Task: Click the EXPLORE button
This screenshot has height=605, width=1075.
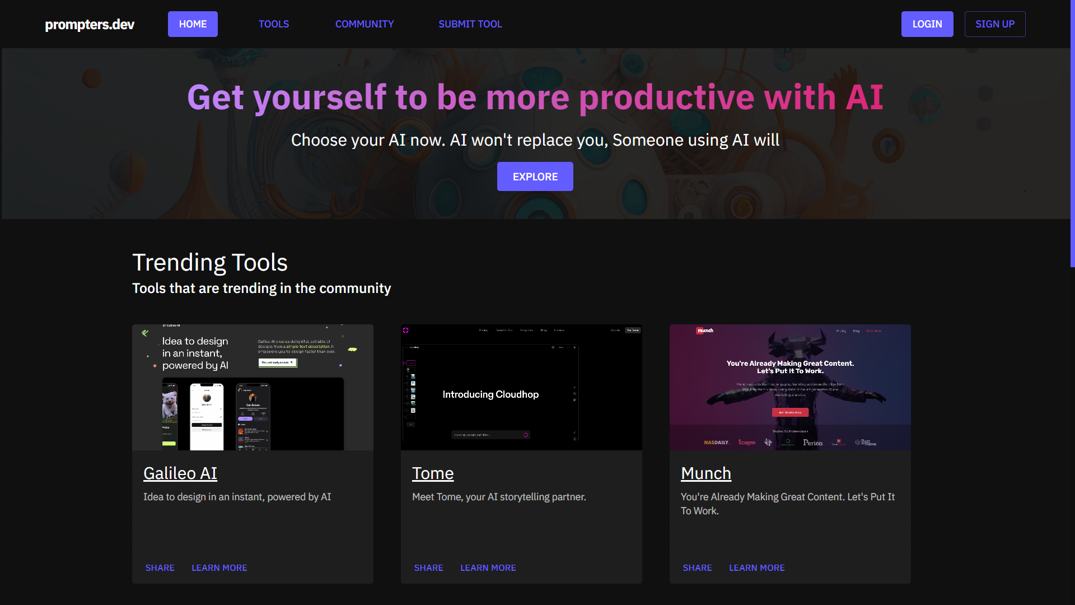Action: point(535,176)
